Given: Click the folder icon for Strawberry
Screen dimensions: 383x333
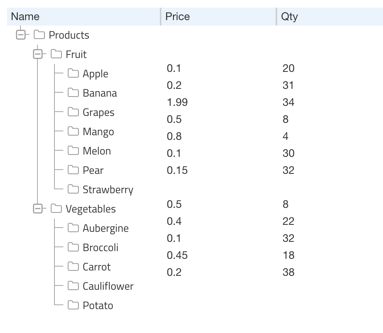Looking at the screenshot, I should 73,189.
